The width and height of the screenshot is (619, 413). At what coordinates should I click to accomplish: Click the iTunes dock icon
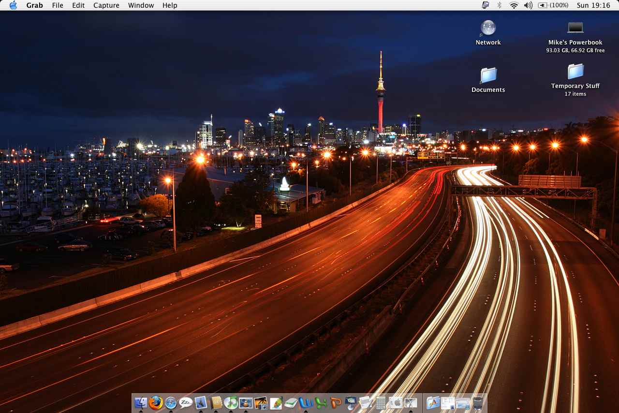coord(231,402)
